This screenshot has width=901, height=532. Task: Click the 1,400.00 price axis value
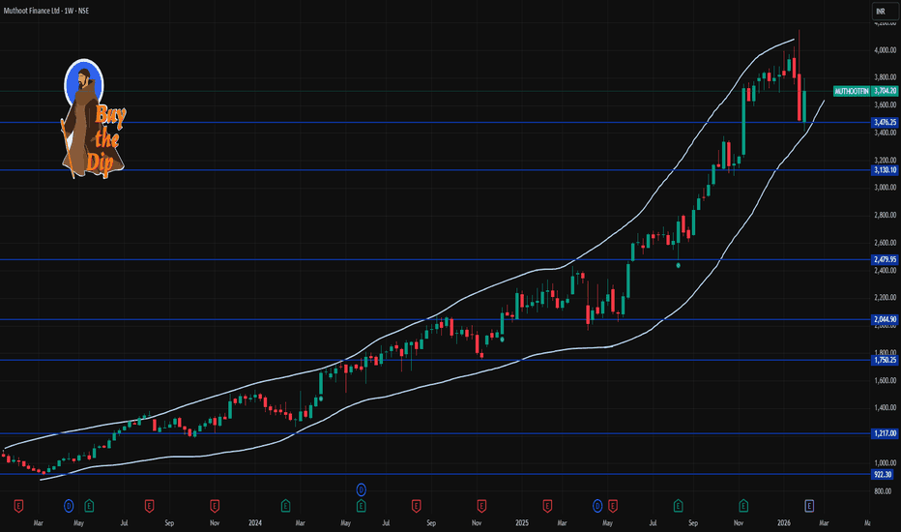click(885, 408)
